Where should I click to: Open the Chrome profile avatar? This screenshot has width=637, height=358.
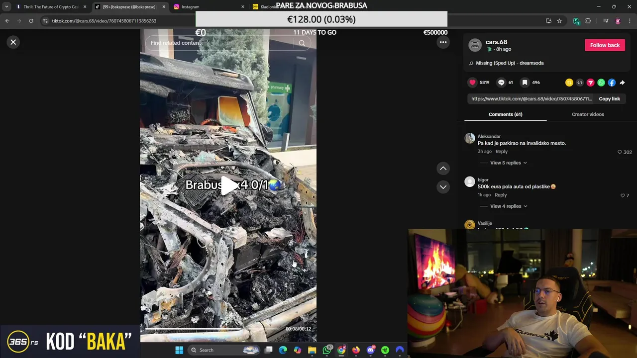618,21
